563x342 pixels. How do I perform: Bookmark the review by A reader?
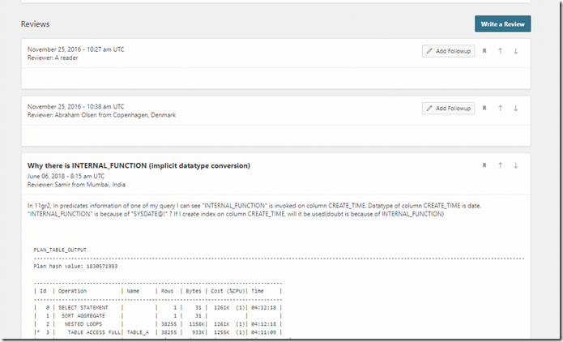(x=484, y=51)
